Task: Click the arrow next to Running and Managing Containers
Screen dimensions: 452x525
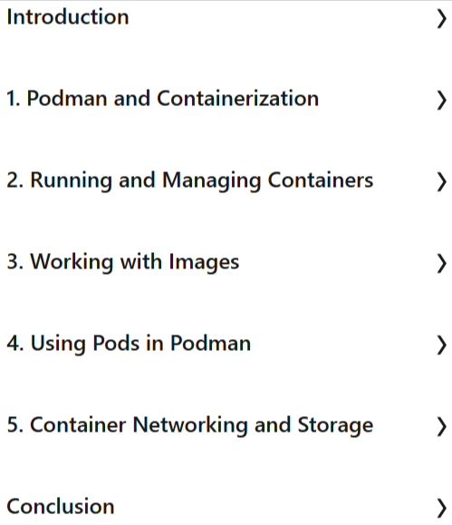Action: pos(442,182)
